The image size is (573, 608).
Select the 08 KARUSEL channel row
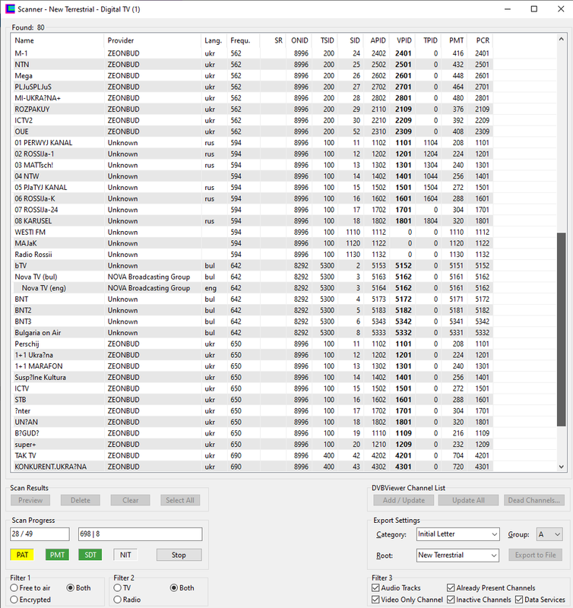[x=252, y=221]
